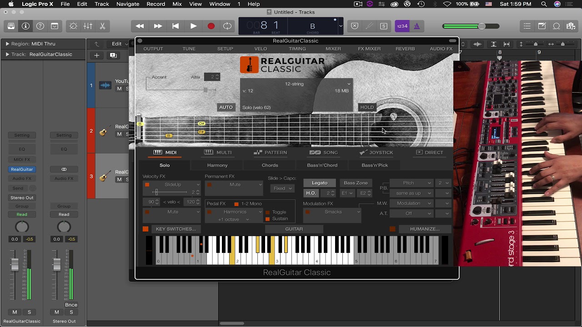Open the Mix menu in menu bar

tap(177, 4)
